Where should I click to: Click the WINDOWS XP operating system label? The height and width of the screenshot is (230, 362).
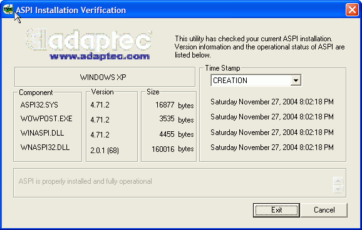(103, 77)
